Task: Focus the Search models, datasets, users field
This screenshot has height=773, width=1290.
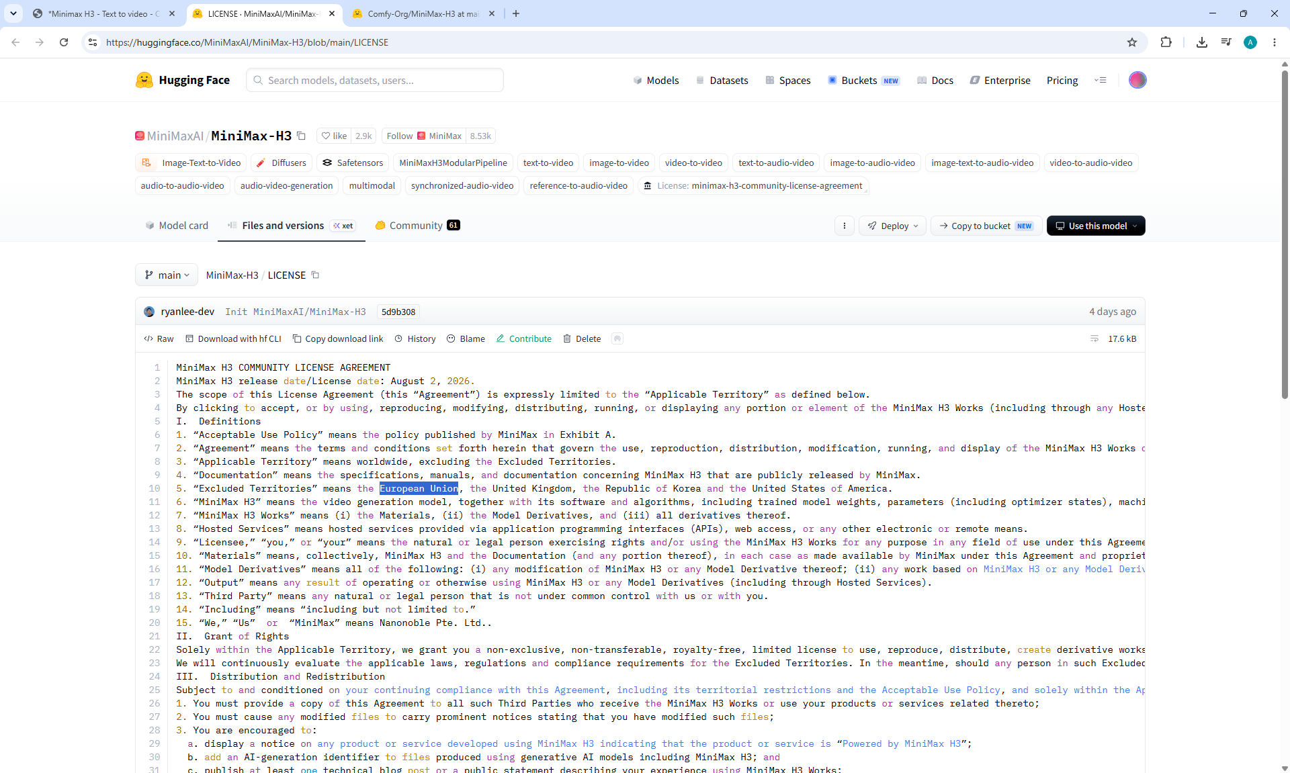Action: [x=375, y=80]
